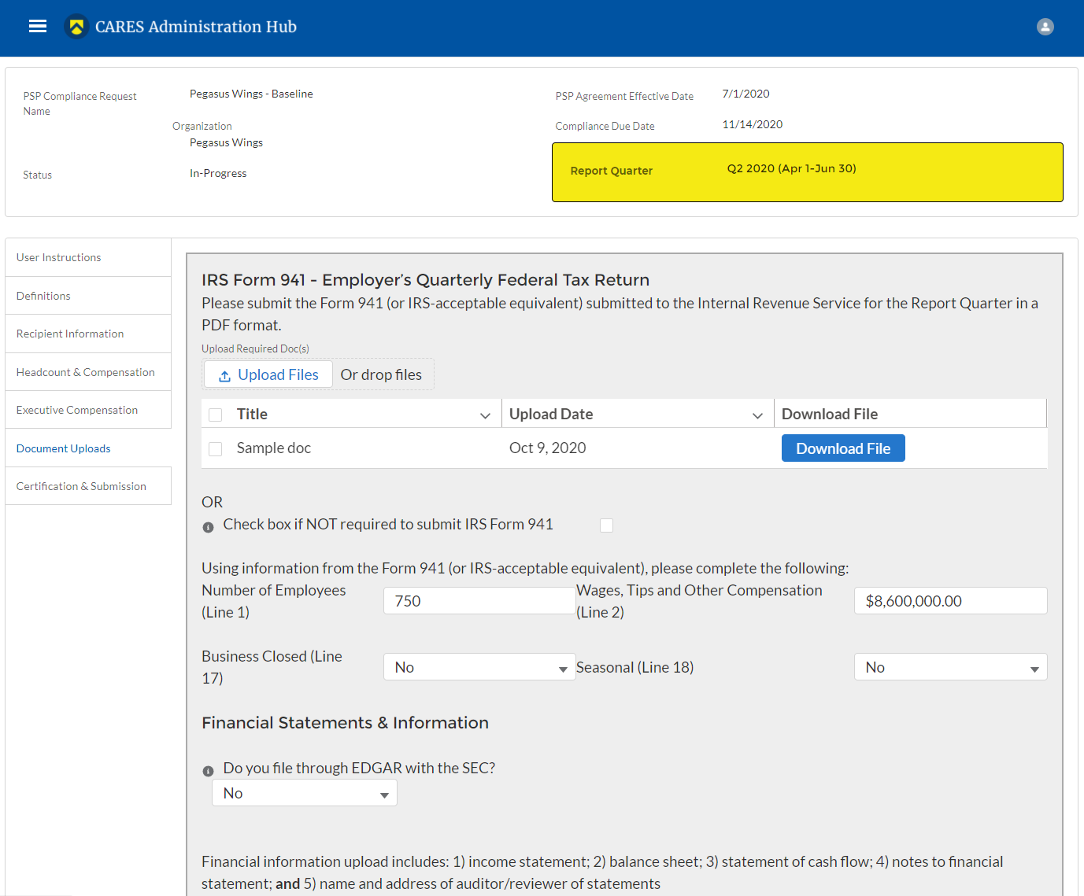The height and width of the screenshot is (896, 1084).
Task: Click the CARES shield logo
Action: click(x=76, y=27)
